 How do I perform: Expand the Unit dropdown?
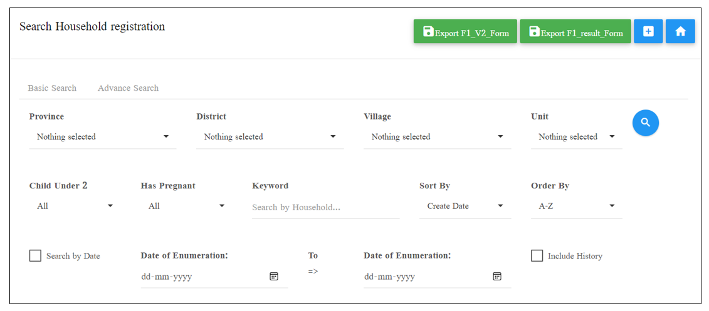577,137
